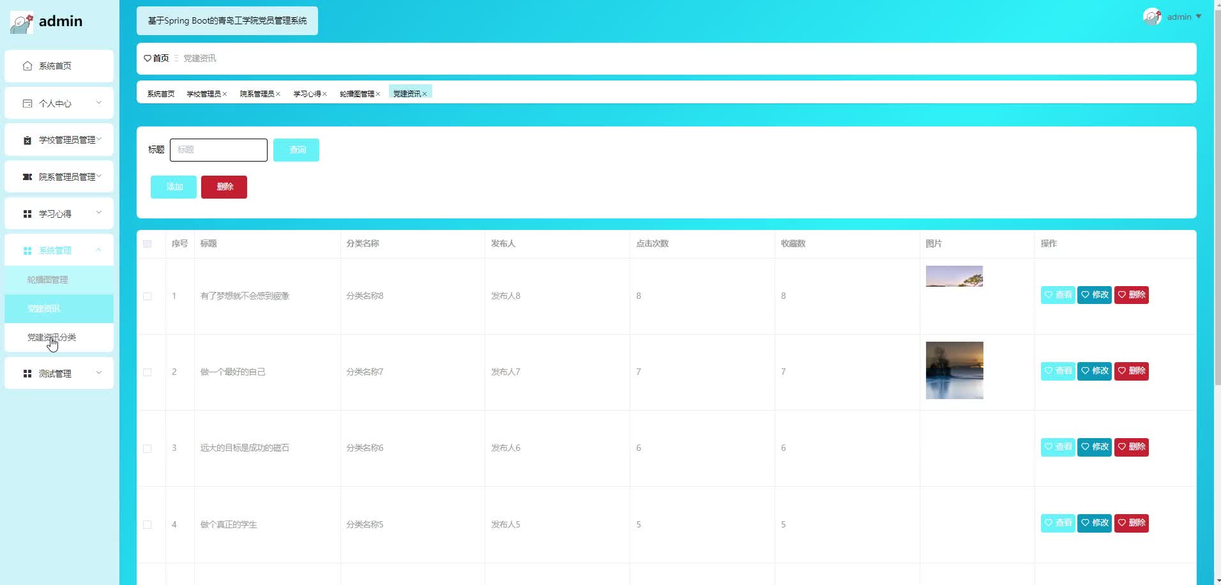Check the row for 做个真正的学生
Viewport: 1221px width, 585px height.
[x=148, y=524]
